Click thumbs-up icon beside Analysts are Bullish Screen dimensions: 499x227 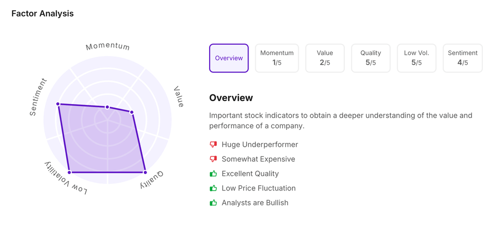[213, 203]
